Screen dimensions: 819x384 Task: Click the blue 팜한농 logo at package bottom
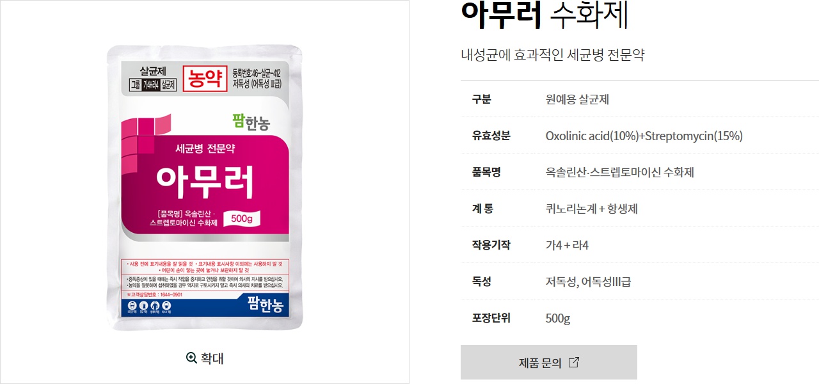point(264,306)
